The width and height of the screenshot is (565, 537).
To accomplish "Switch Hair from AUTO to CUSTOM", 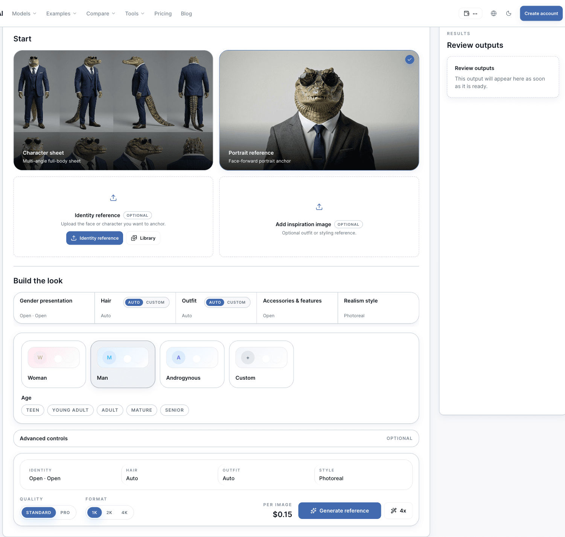I will coord(156,302).
